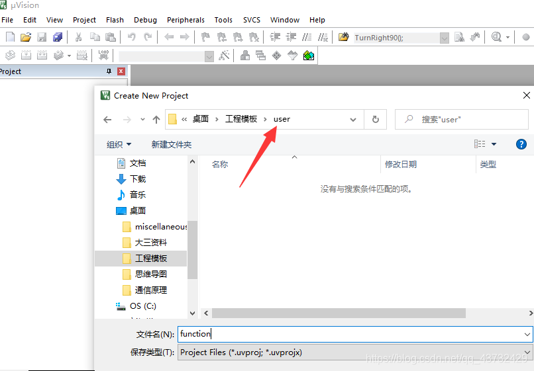The height and width of the screenshot is (371, 534).
Task: Click the Save All toolbar icon
Action: (58, 37)
